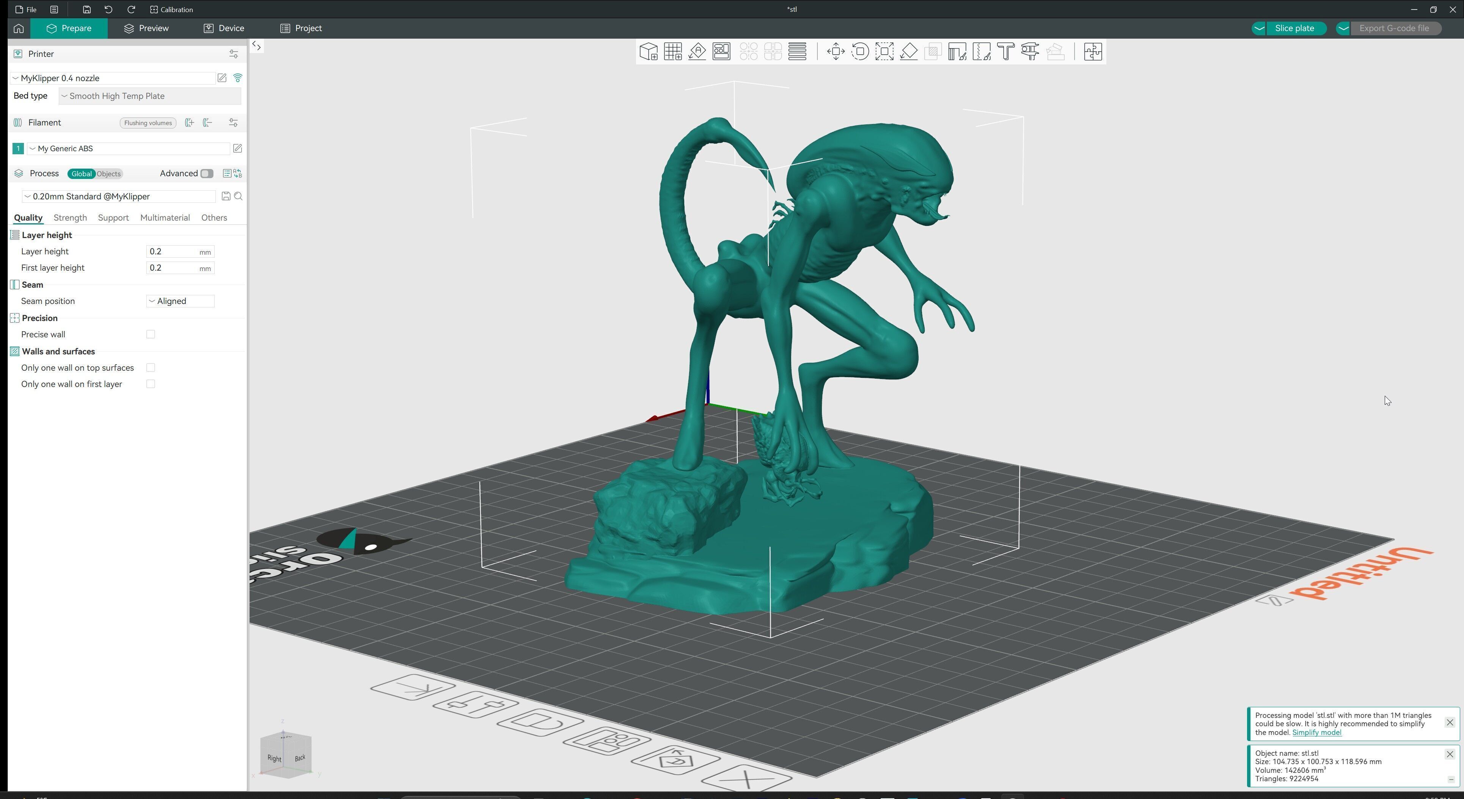
Task: Switch to the Project tab
Action: (x=301, y=28)
